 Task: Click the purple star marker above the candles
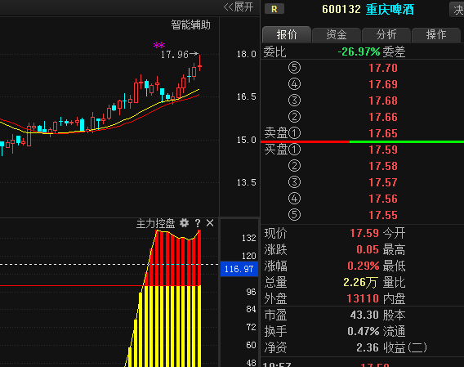pyautogui.click(x=159, y=45)
